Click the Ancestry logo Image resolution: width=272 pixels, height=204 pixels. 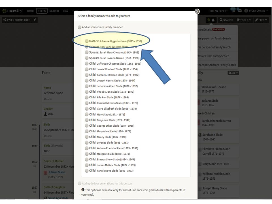pos(12,11)
